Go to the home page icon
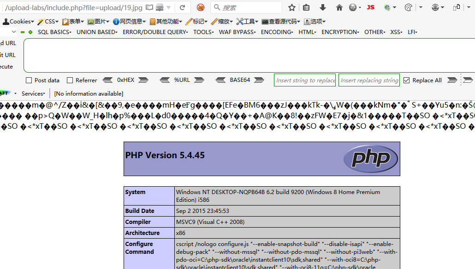This screenshot has height=269, width=475. (x=339, y=7)
